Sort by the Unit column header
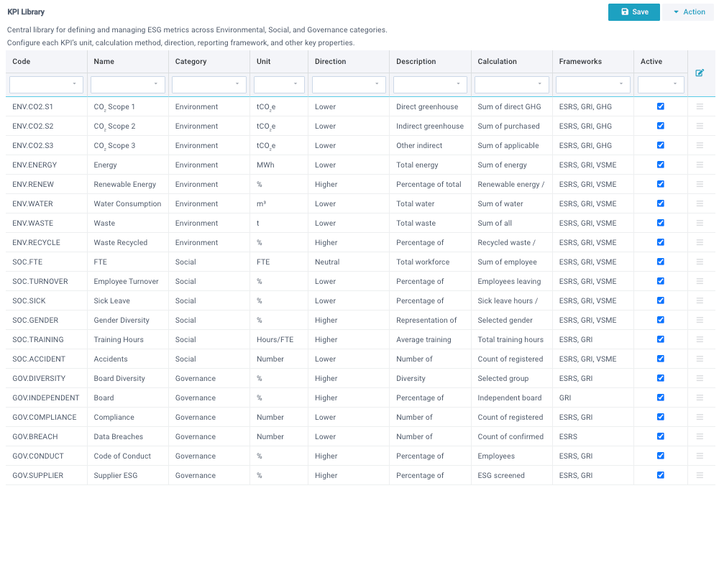 click(x=263, y=61)
